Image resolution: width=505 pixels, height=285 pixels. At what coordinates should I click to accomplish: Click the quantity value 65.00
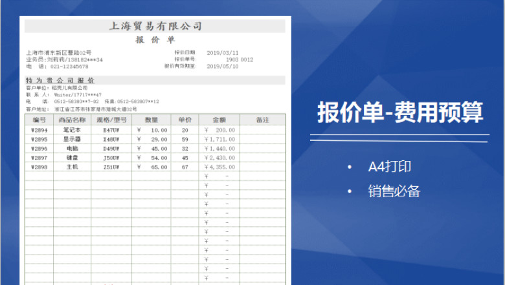(x=159, y=167)
